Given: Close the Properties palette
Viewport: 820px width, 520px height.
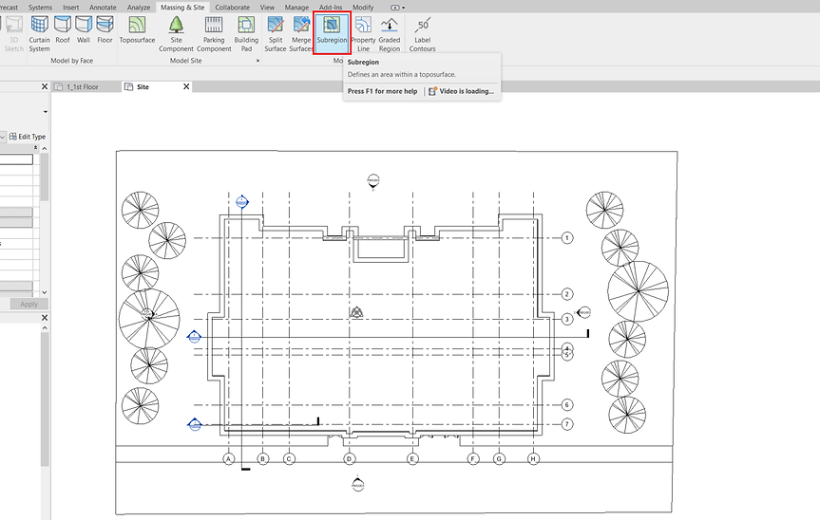Looking at the screenshot, I should click(45, 86).
